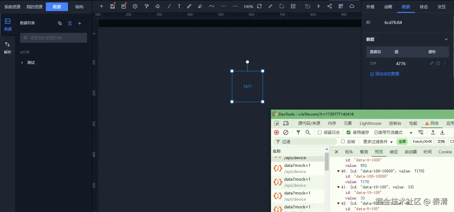Toggle the DevTools device toolbar icon
454x212 pixels.
point(286,123)
